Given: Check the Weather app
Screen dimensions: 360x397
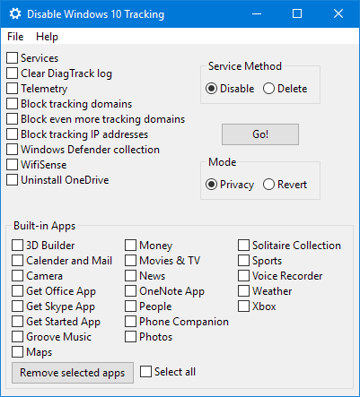Looking at the screenshot, I should (243, 291).
